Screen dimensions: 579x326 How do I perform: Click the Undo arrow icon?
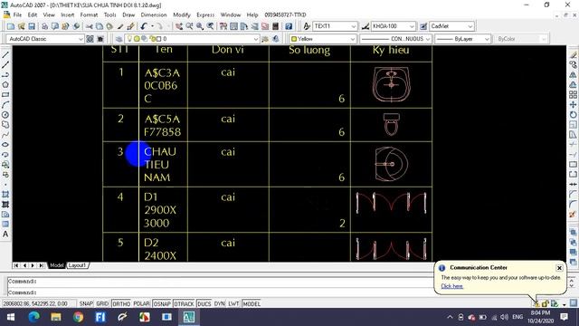tap(144, 26)
